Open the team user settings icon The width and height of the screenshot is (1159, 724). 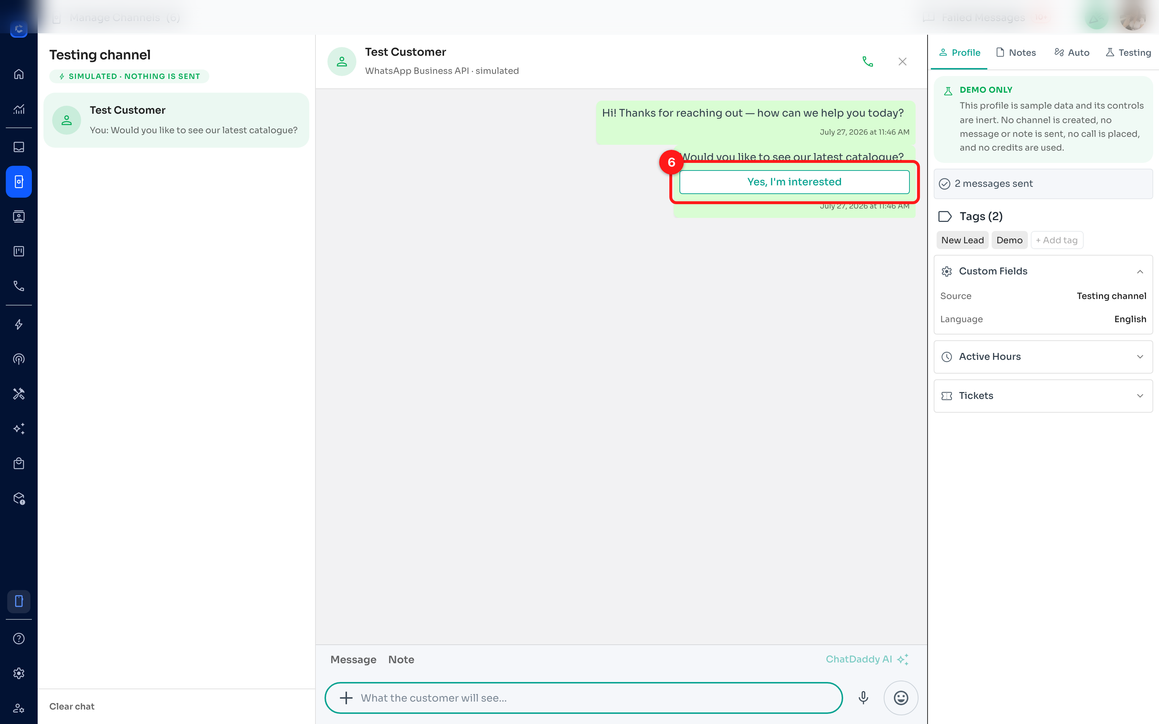tap(19, 708)
